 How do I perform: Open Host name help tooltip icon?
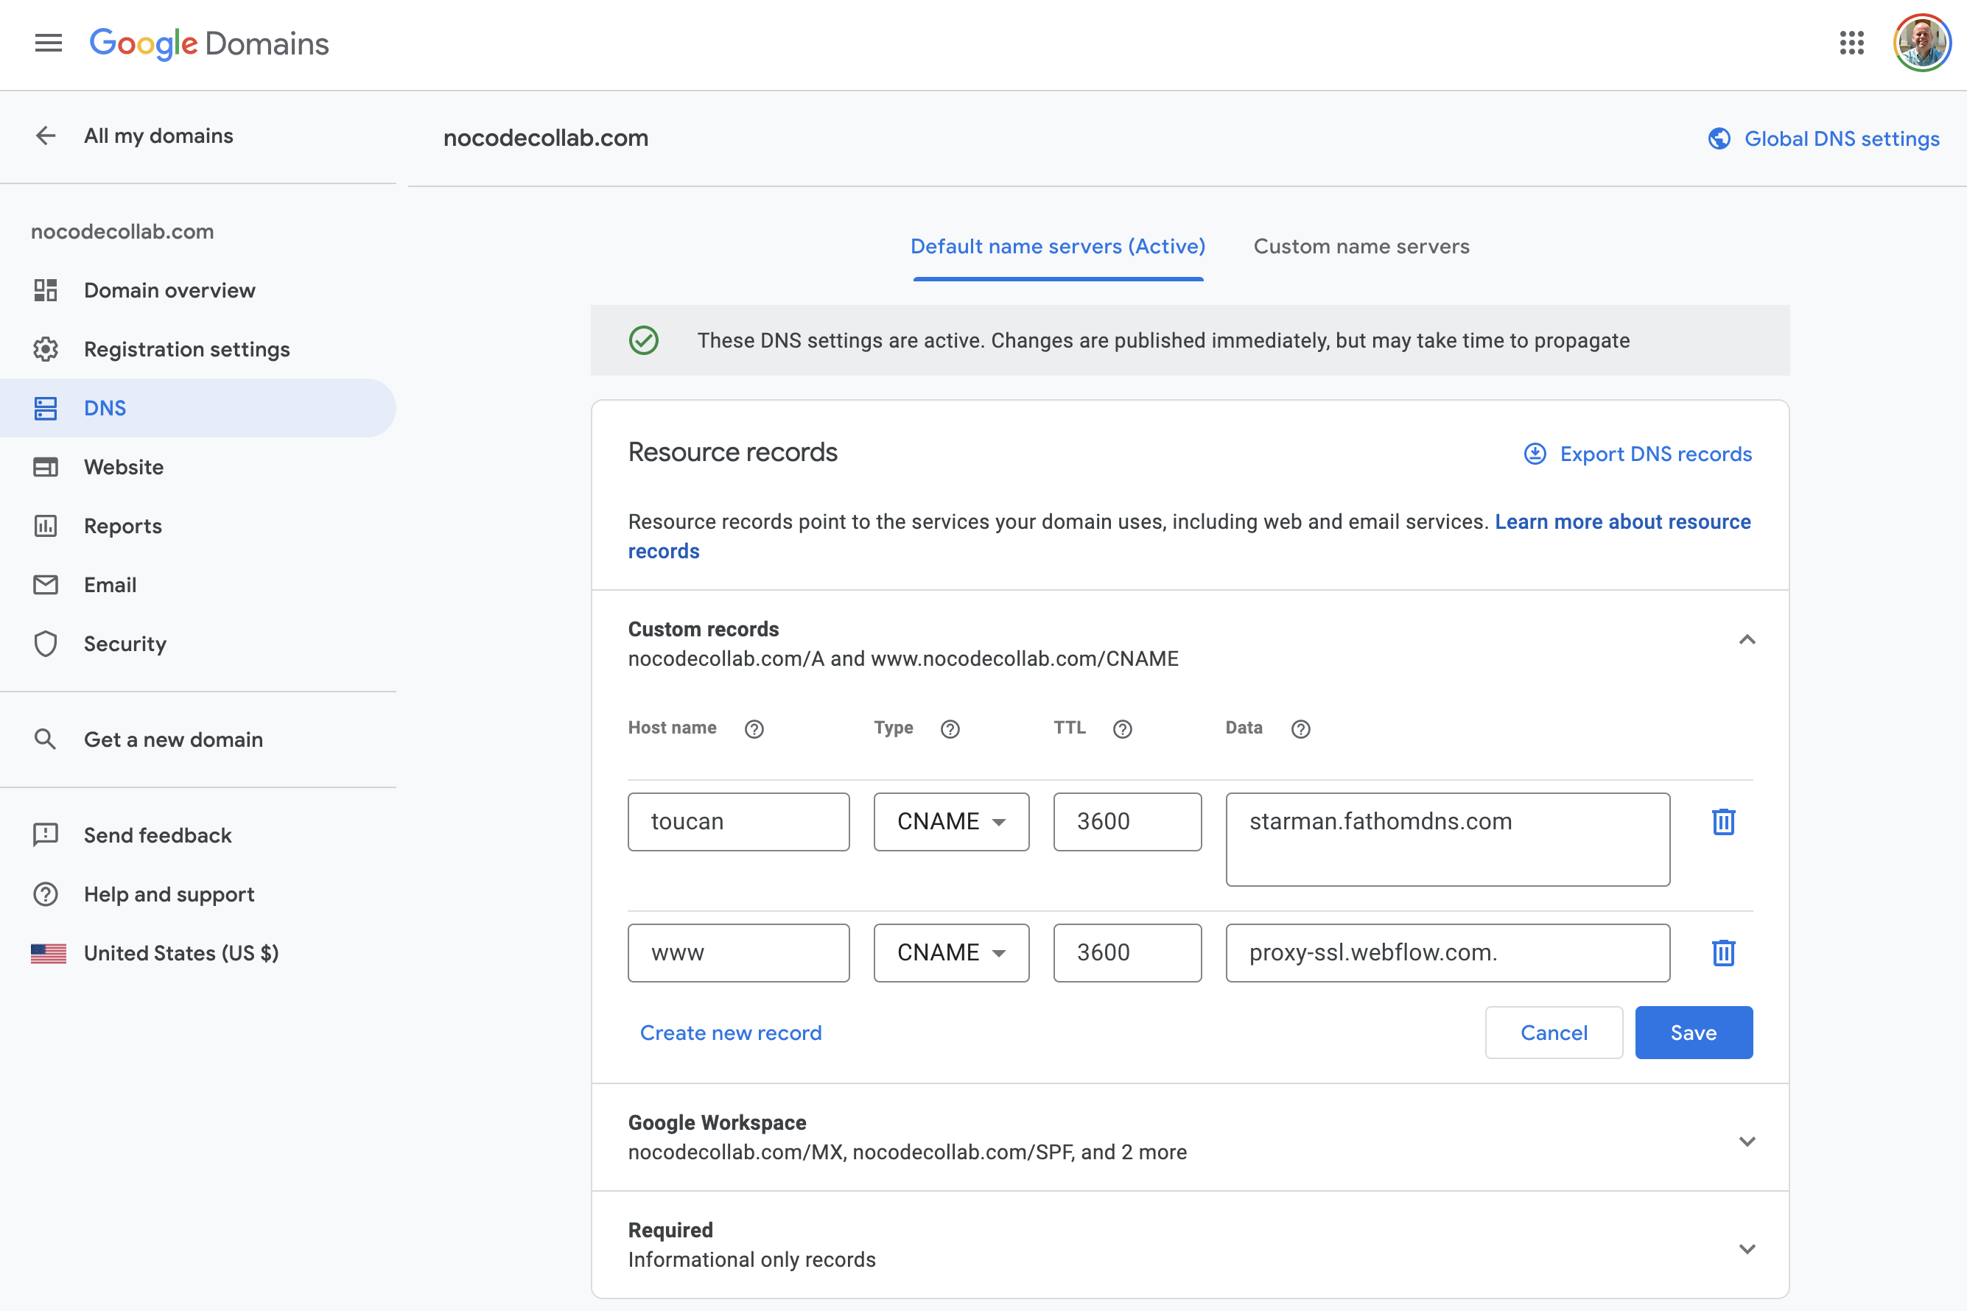[754, 729]
